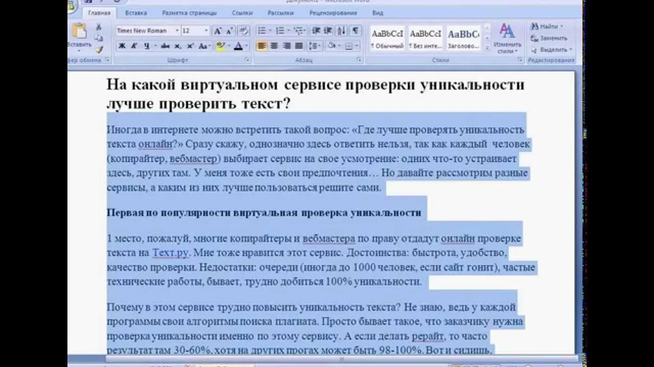654x367 pixels.
Task: Follow the Text.ру hyperlink in document
Action: pos(171,253)
